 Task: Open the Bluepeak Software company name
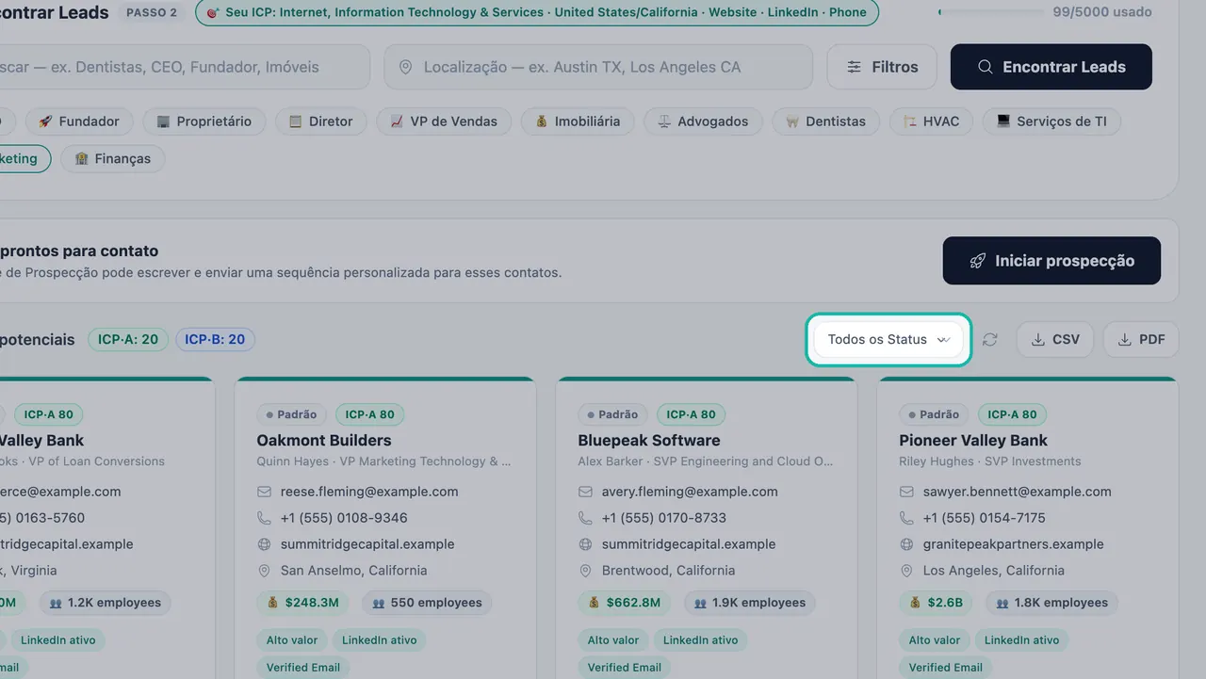pyautogui.click(x=649, y=441)
